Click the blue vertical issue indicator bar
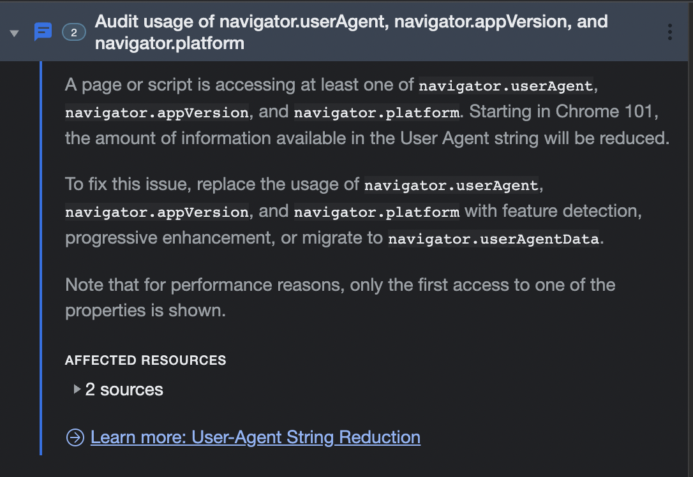The width and height of the screenshot is (693, 477). click(41, 258)
